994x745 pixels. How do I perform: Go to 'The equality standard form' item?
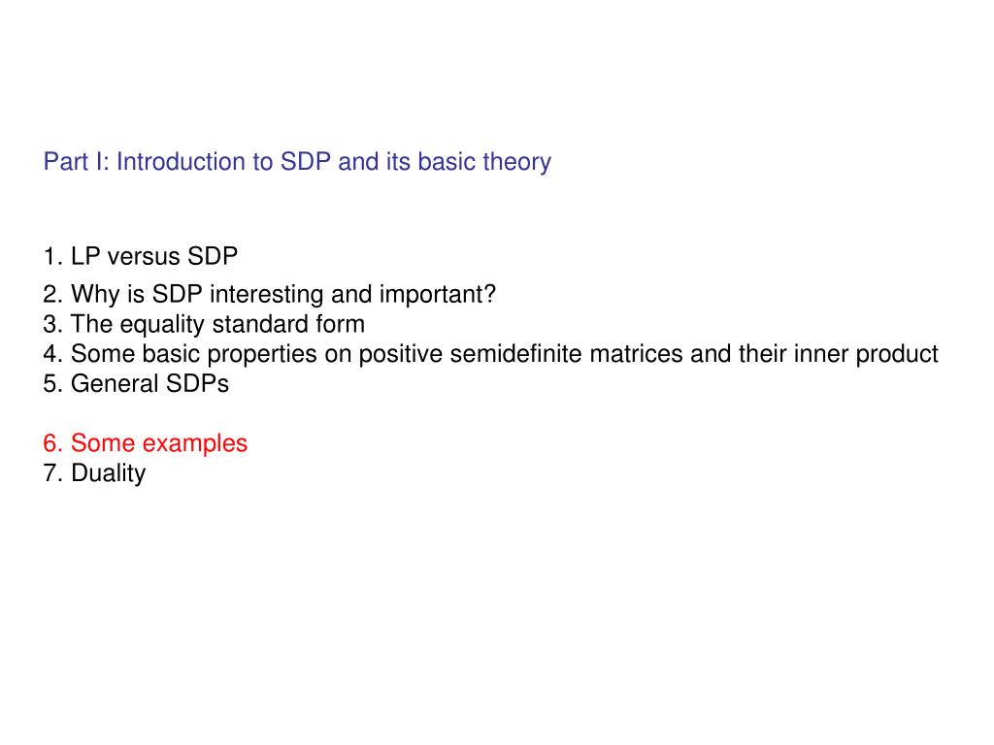[204, 324]
